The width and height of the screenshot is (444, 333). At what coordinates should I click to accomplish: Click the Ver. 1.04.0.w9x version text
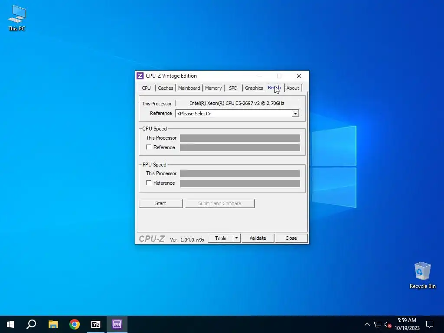tap(187, 239)
